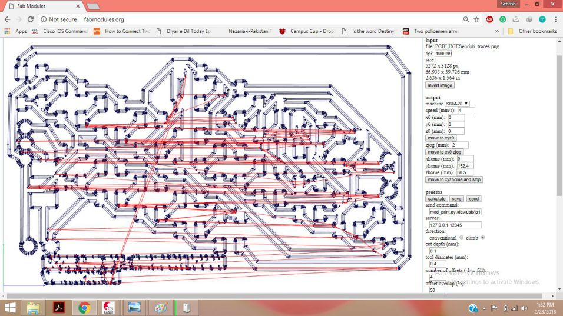Open the red ABP extension icon
Viewport: 563px width, 316px height.
point(489,19)
